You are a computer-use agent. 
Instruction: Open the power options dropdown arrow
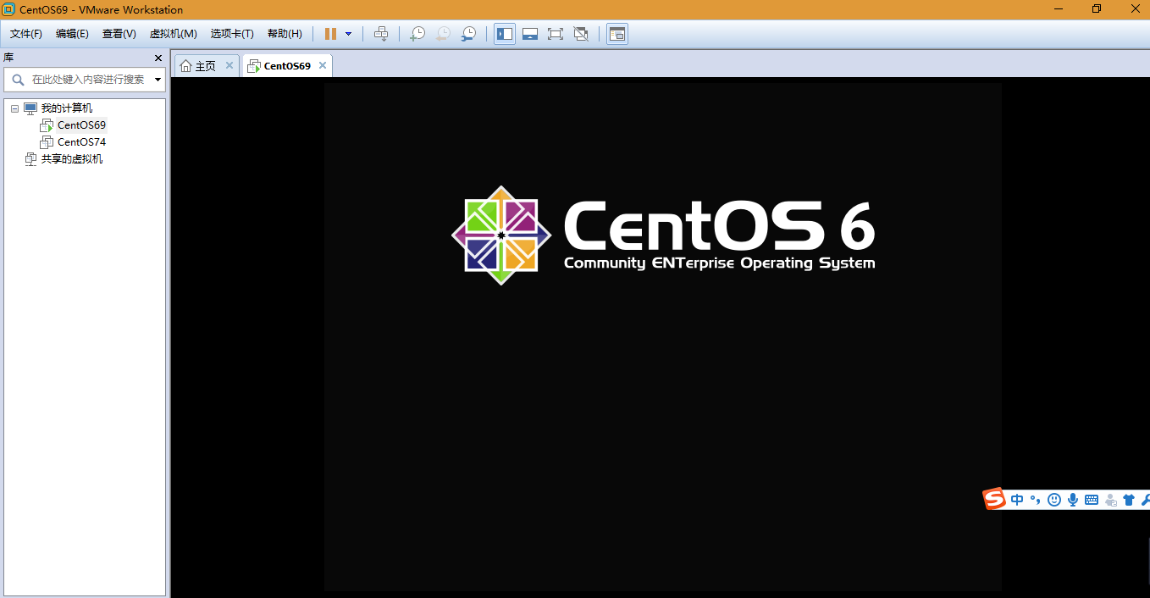[348, 34]
